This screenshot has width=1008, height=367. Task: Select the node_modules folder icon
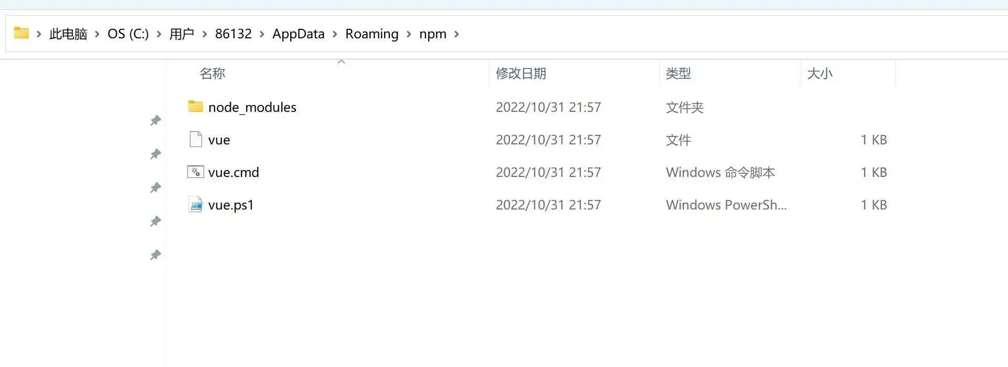click(x=195, y=107)
